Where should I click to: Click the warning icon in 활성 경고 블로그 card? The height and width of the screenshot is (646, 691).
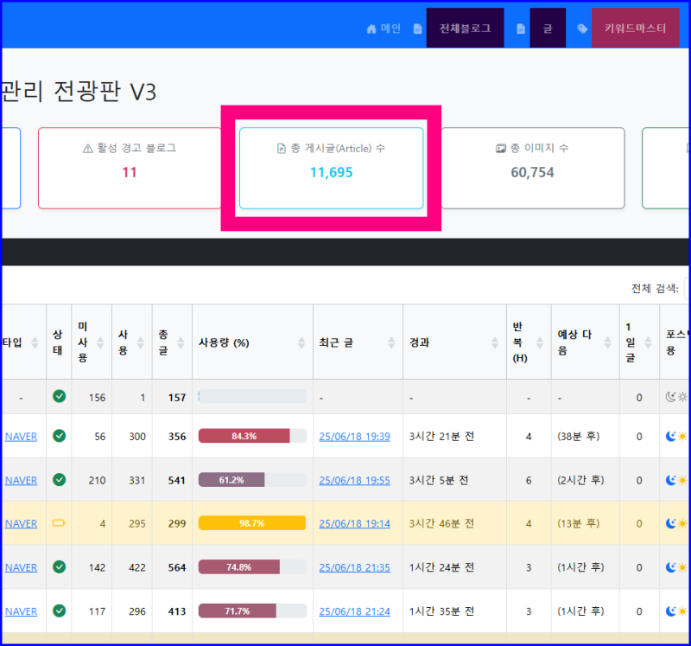point(88,149)
